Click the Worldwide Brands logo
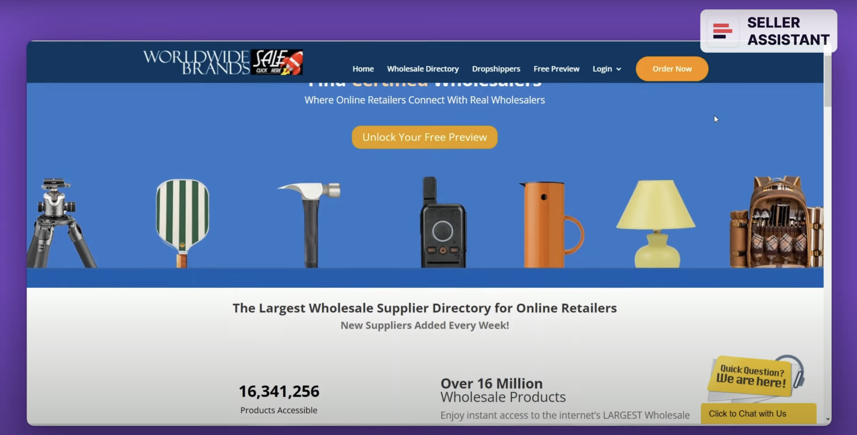This screenshot has width=857, height=435. [x=196, y=62]
